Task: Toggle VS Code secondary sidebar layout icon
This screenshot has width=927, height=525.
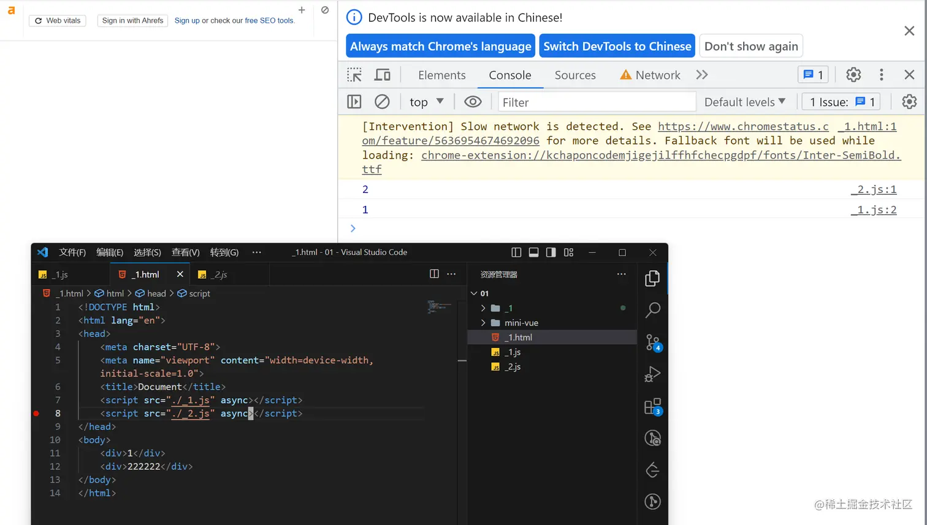Action: click(551, 252)
